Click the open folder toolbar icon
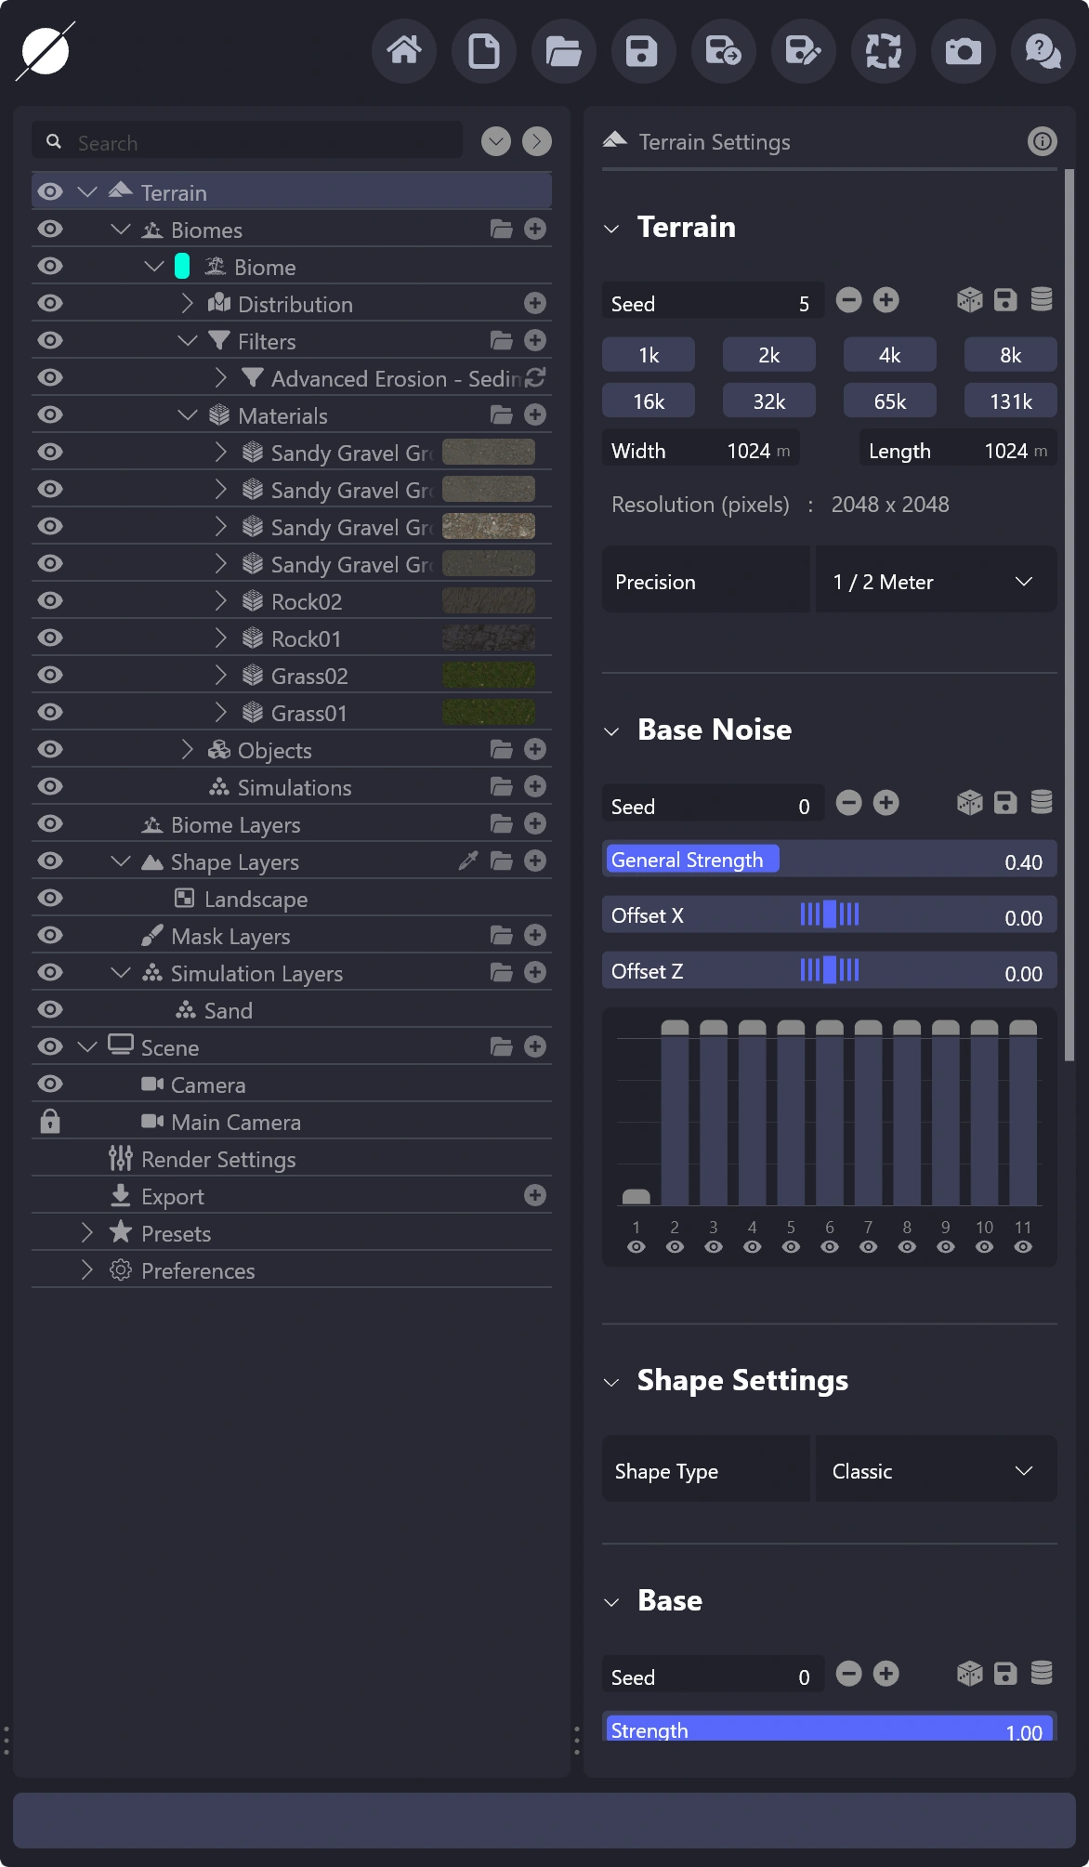The image size is (1089, 1867). coord(564,50)
